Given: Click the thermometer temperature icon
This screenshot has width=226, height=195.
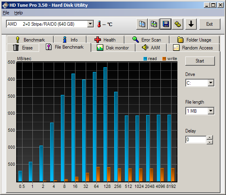Looking at the screenshot, I should (99, 24).
